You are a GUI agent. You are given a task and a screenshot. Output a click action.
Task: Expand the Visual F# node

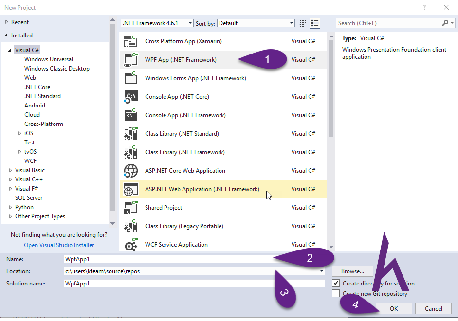click(10, 189)
